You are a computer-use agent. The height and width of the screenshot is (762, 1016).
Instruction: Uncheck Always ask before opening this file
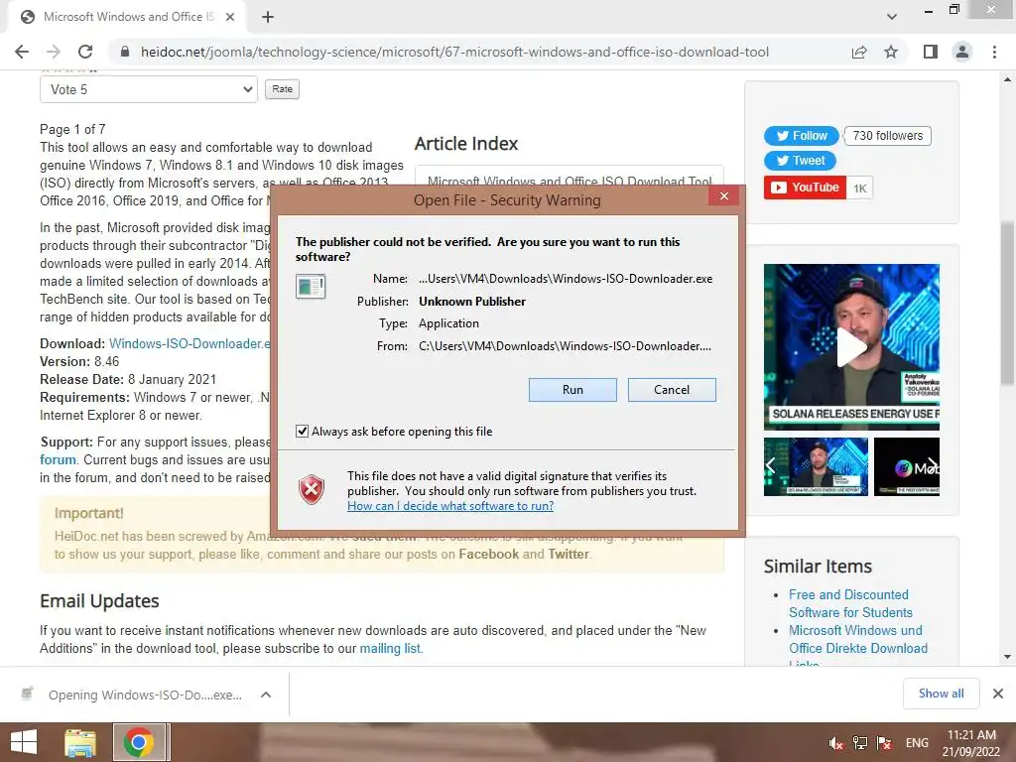(x=302, y=431)
